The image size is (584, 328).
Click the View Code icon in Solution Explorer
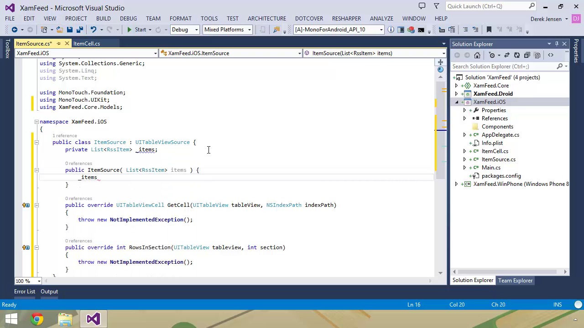click(x=551, y=55)
